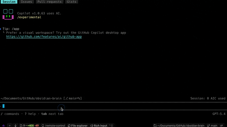The width and height of the screenshot is (227, 127).
Task: Click the Copilot v1.0.63 uses AI text
Action: 39,13
